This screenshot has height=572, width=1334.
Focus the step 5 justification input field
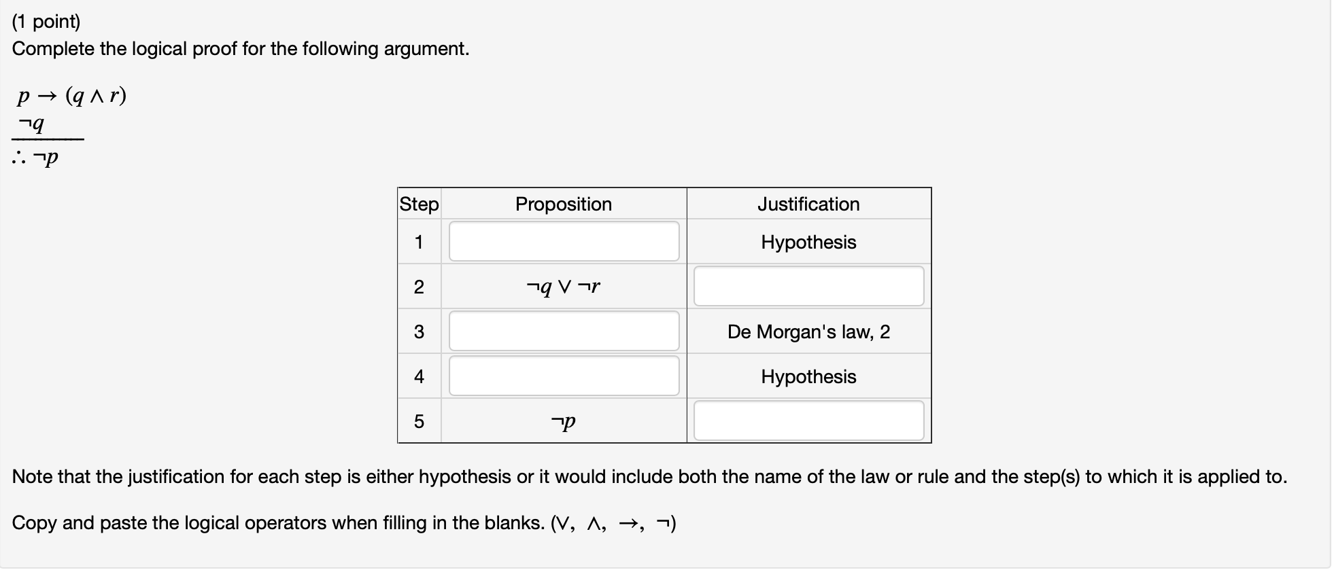click(808, 421)
